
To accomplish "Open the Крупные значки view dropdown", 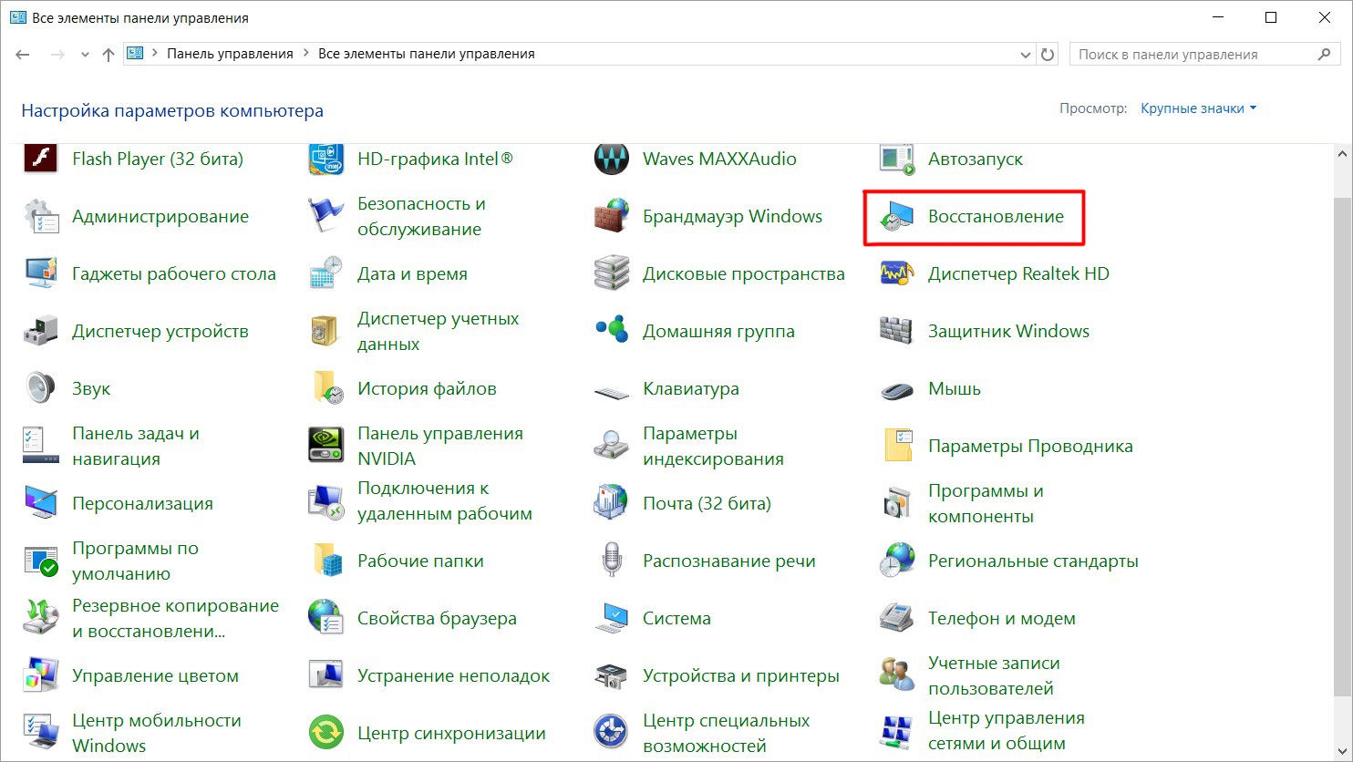I will click(1199, 108).
